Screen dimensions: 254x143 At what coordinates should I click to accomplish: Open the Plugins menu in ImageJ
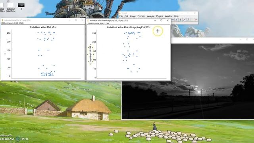pyautogui.click(x=160, y=16)
